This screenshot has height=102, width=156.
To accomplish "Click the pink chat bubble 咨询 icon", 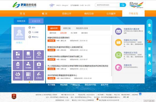I will [x=118, y=67].
